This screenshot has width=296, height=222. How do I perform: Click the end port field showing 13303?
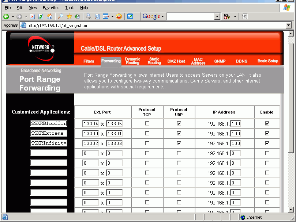(115, 143)
